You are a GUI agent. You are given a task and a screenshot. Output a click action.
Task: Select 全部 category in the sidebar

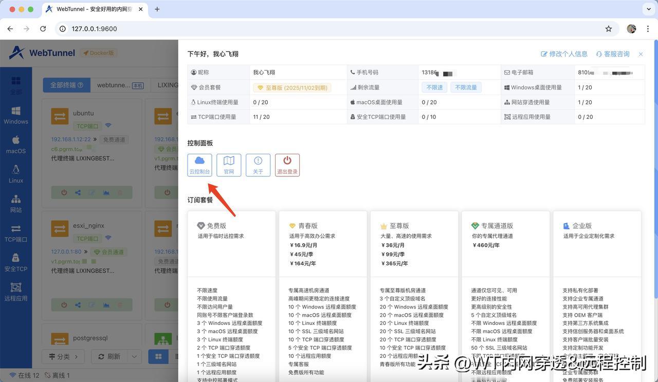[x=16, y=85]
